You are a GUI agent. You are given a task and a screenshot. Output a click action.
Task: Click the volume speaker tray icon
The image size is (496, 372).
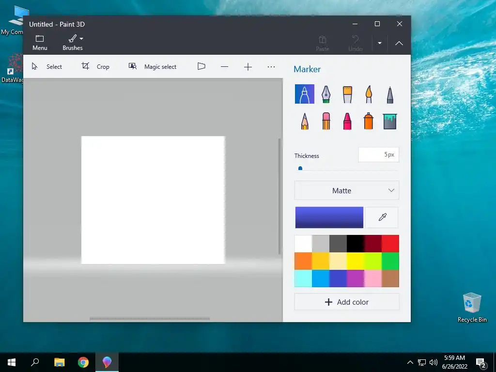coord(434,362)
